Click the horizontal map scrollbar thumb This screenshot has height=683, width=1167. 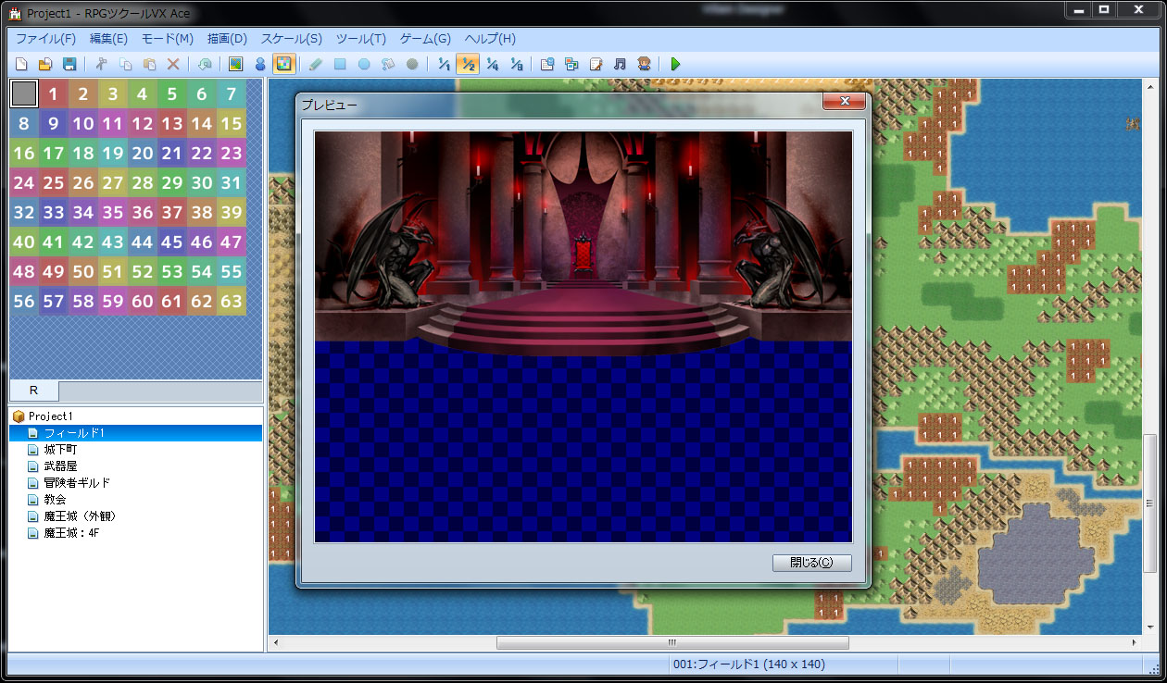[x=672, y=642]
